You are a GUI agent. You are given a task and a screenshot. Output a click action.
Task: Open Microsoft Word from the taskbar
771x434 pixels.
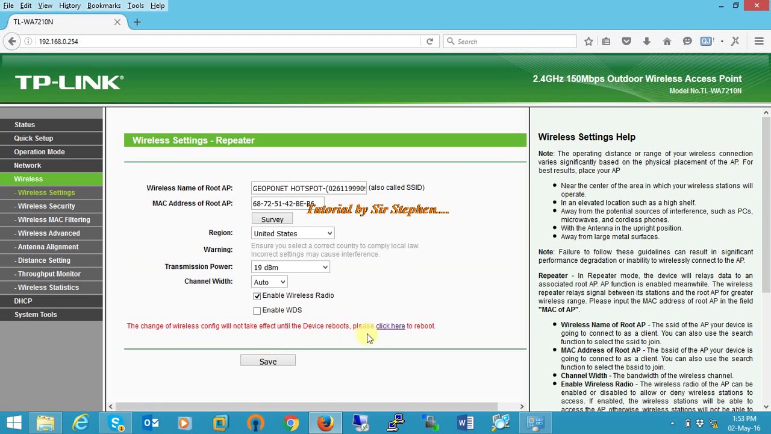click(466, 423)
